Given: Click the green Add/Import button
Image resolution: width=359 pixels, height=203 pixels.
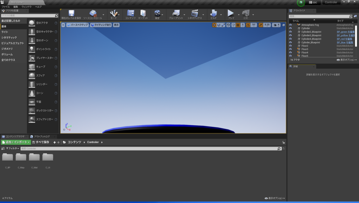Looking at the screenshot, I should 16,142.
